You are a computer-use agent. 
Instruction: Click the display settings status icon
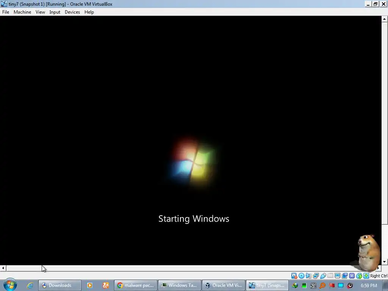pyautogui.click(x=337, y=276)
